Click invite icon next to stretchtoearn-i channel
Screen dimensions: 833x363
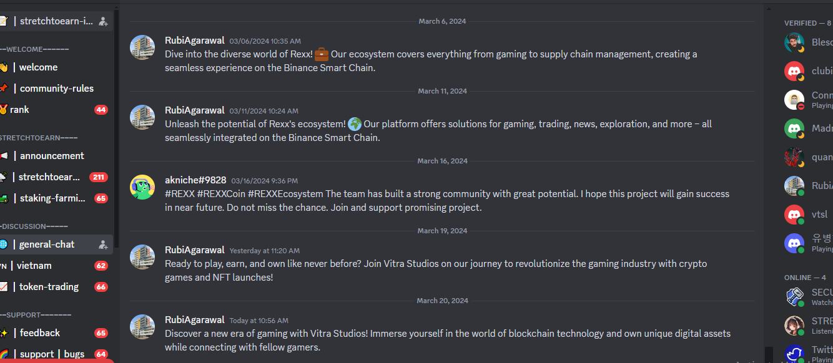click(103, 21)
